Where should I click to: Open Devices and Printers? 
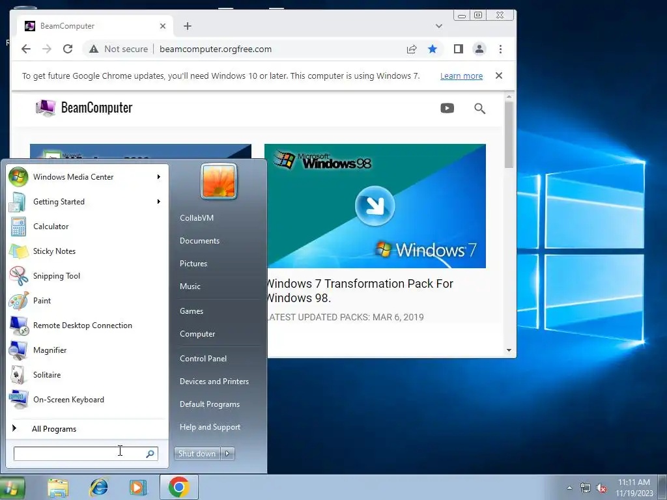(214, 382)
